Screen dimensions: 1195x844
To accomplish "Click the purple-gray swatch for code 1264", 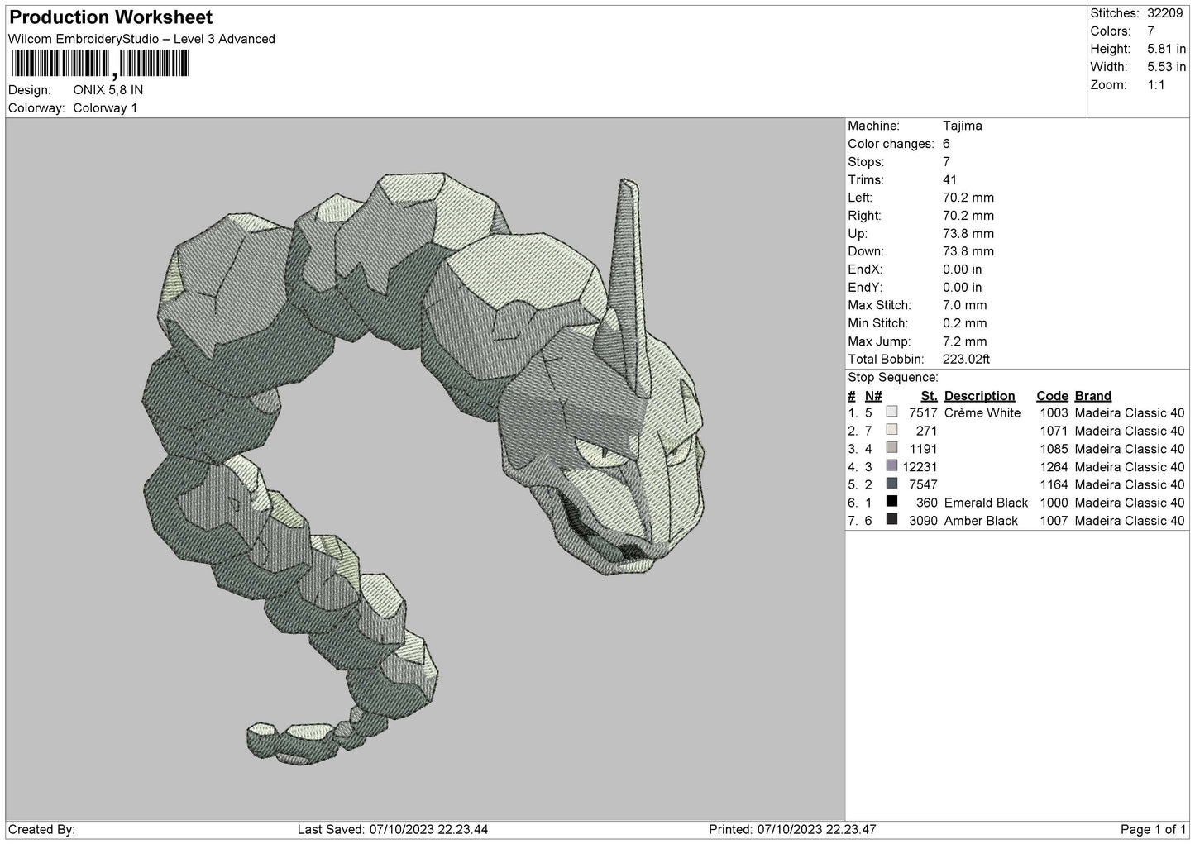I will (x=891, y=466).
